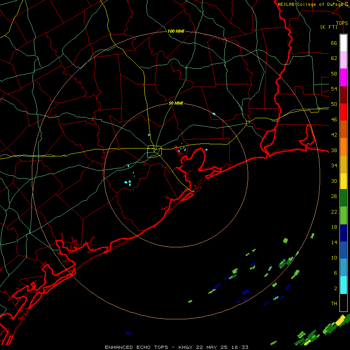
Task: Click the black TH threshold legend band
Action: pyautogui.click(x=343, y=303)
